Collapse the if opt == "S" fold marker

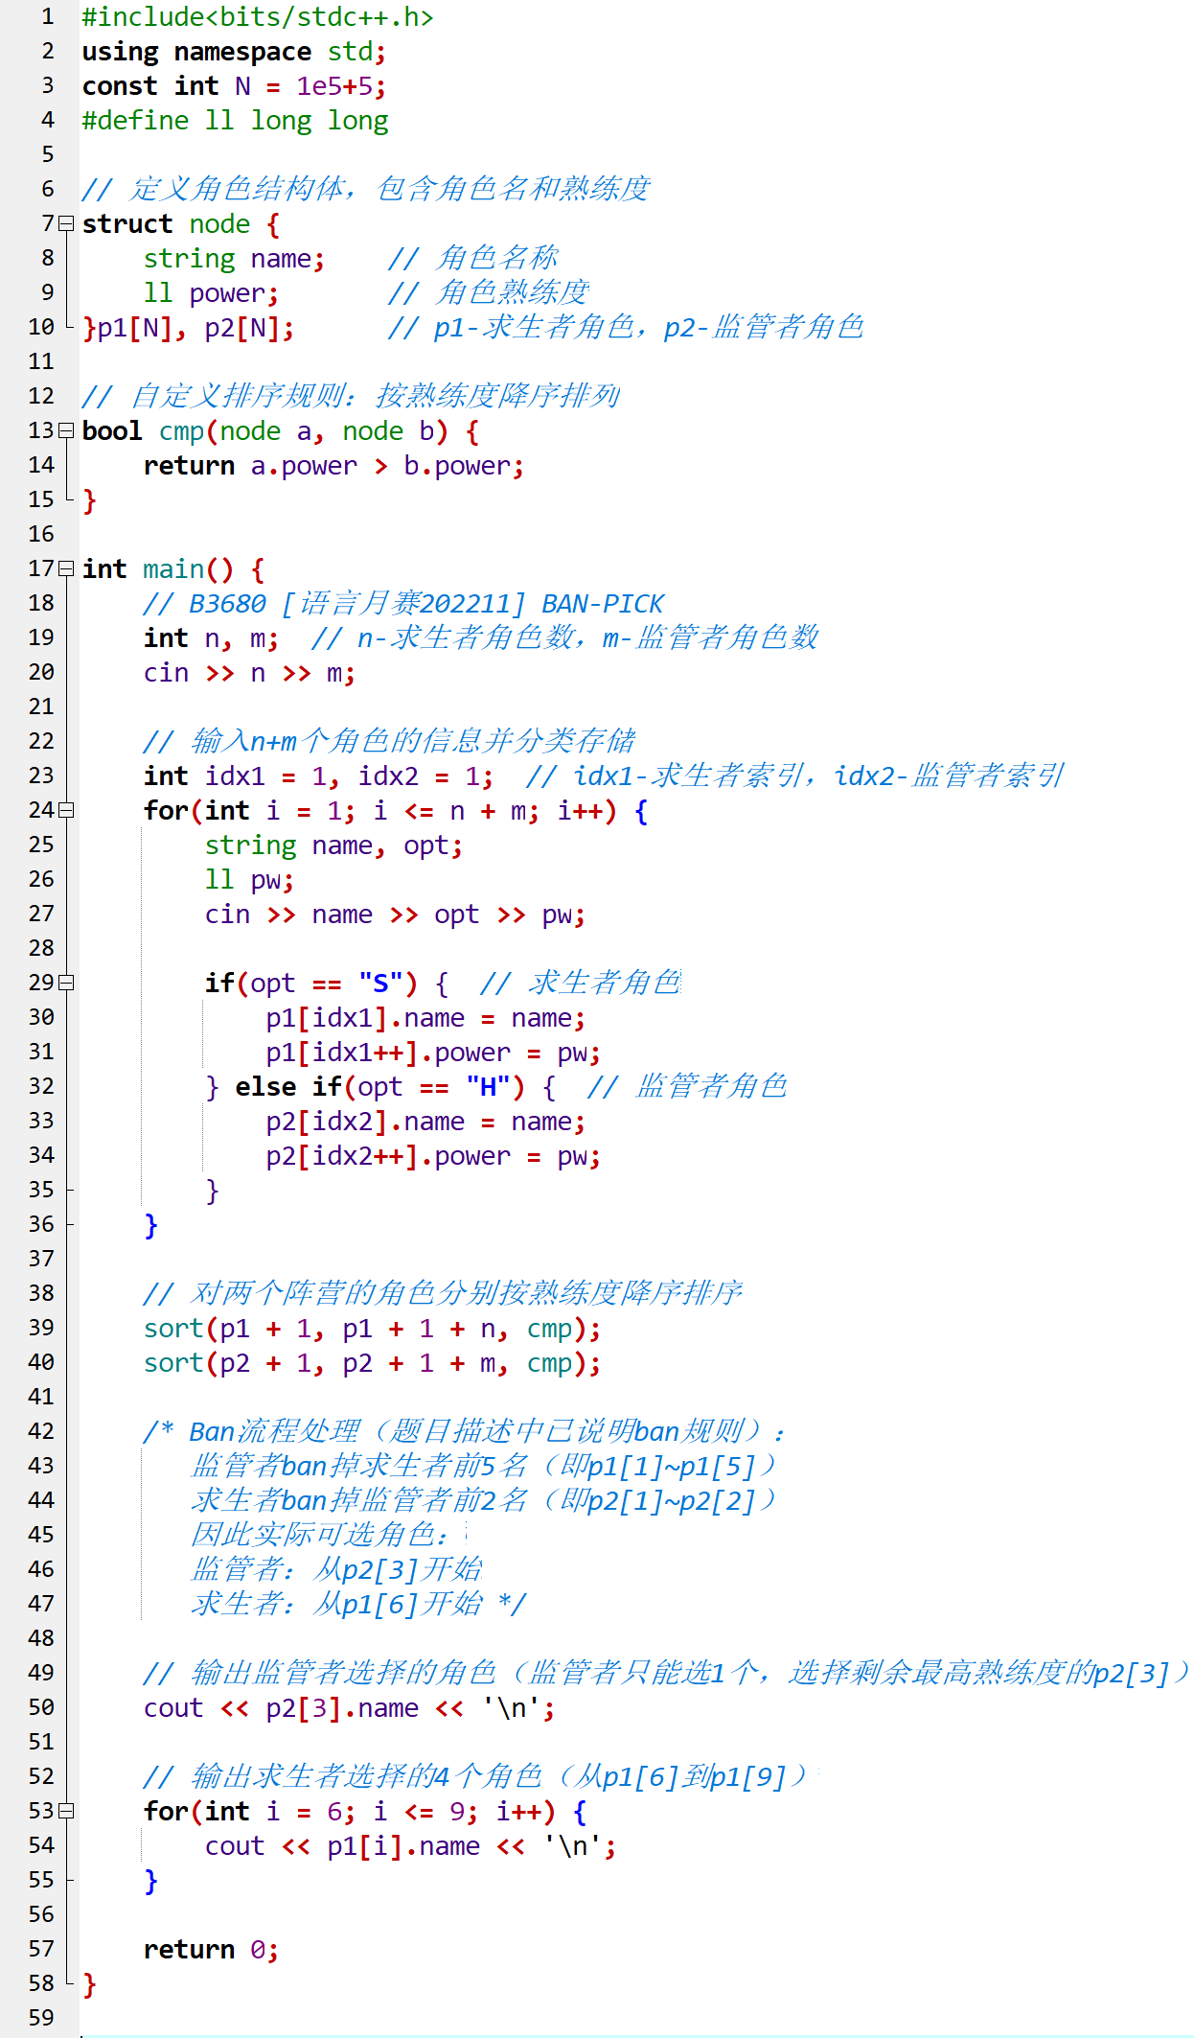pyautogui.click(x=66, y=983)
